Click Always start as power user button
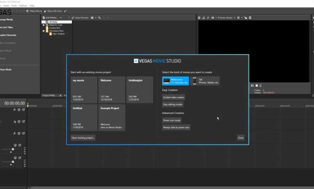Viewport: 314px width, 189px height. [176, 127]
